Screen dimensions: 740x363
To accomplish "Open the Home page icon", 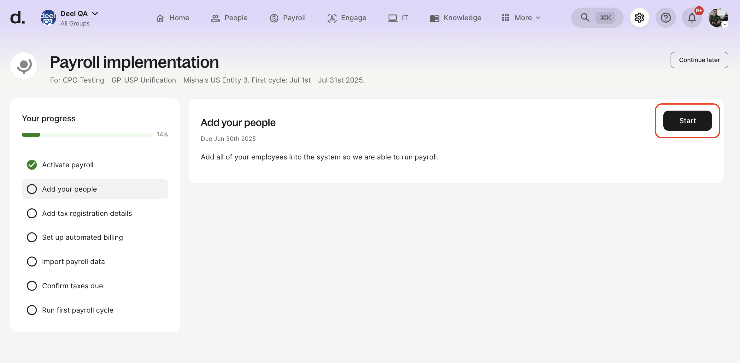I will [161, 18].
